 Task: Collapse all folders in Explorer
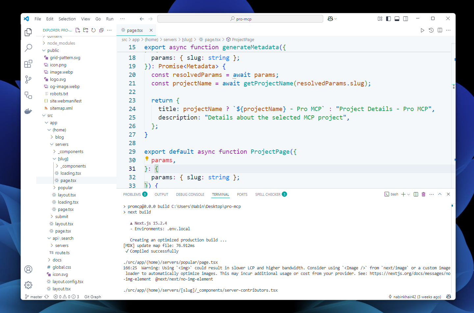(x=101, y=30)
